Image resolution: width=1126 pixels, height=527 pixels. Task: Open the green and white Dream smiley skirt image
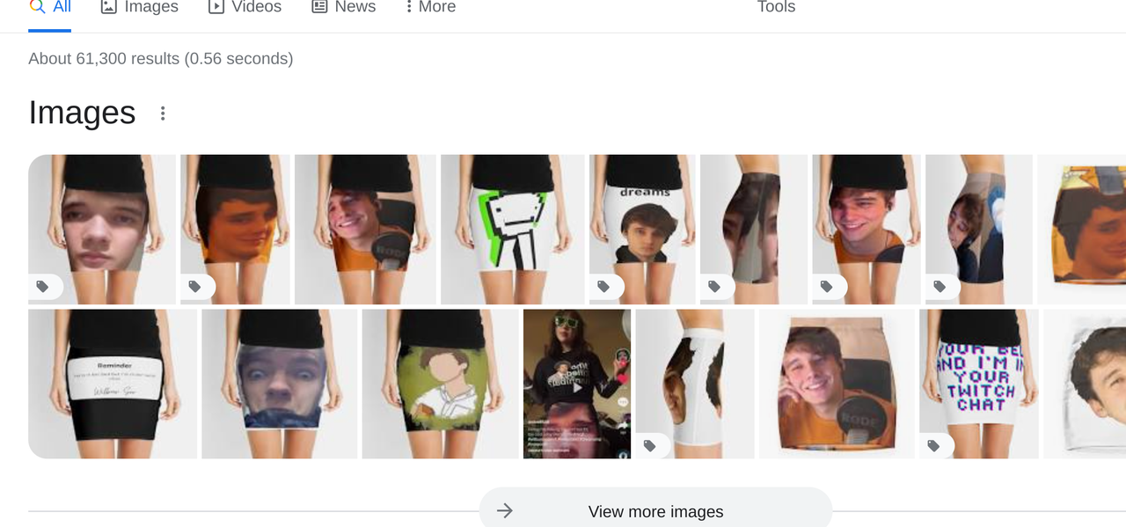coord(513,230)
